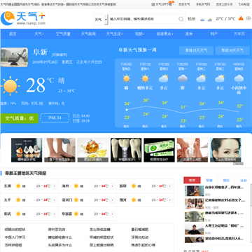252x252 pixels.
Task: Click the arrow icon in the 新邱 row
Action: 170,186
